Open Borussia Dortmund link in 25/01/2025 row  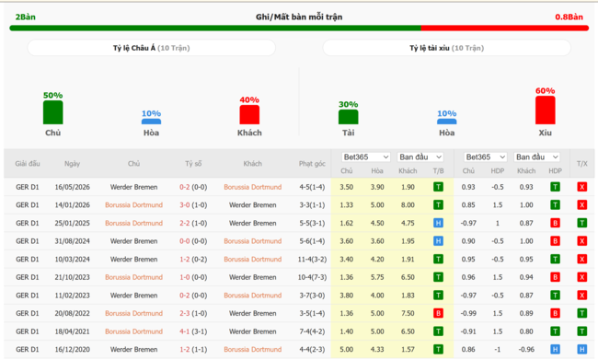(x=134, y=223)
